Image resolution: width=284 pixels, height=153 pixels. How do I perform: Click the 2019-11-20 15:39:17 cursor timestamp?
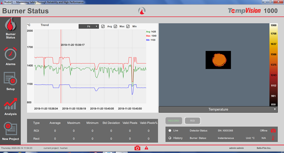[x=73, y=45]
